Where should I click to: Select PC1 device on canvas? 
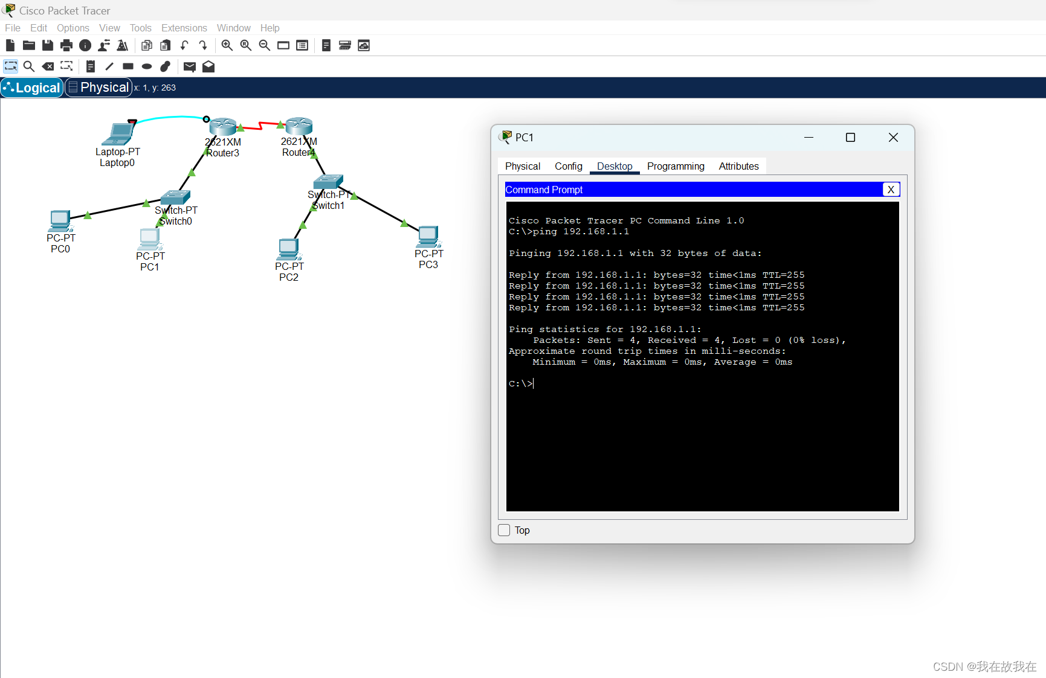[x=149, y=239]
